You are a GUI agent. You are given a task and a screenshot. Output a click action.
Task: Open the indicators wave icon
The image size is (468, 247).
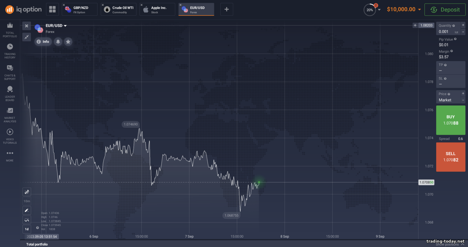(x=27, y=220)
